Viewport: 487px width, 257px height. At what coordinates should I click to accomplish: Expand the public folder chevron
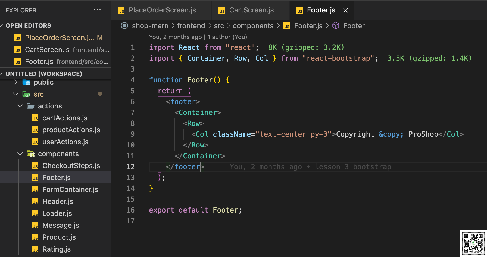pos(16,82)
